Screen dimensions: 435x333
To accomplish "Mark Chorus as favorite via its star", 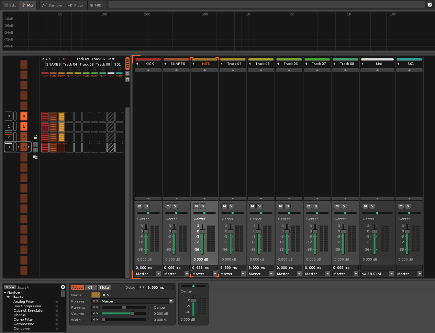I will pyautogui.click(x=57, y=315).
